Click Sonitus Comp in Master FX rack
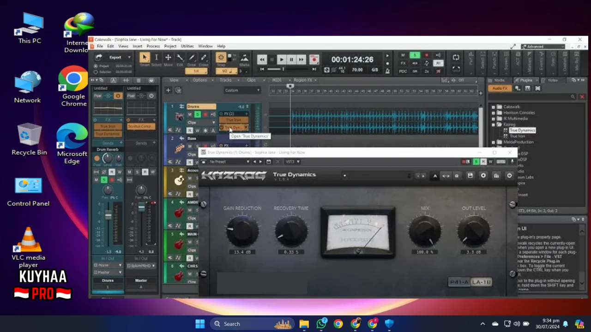The height and width of the screenshot is (332, 591). click(141, 126)
